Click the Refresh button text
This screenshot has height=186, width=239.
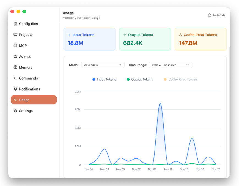click(219, 15)
